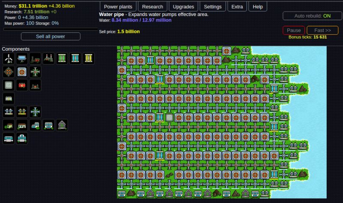
Task: Click the Bonus ticks 15 631 text
Action: point(307,37)
